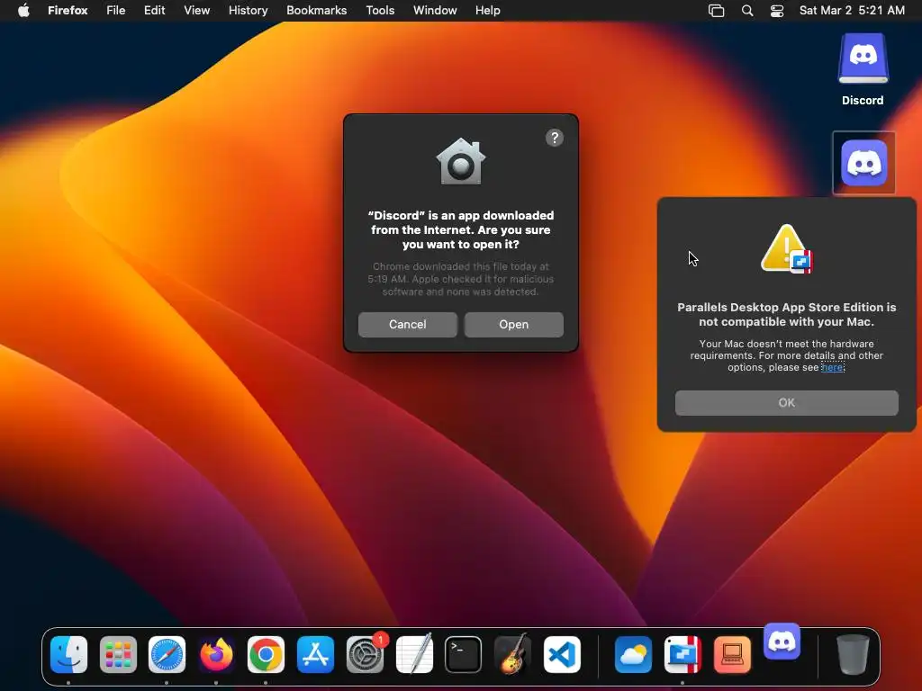Open the Firefox application menu
The height and width of the screenshot is (691, 922).
pos(68,10)
